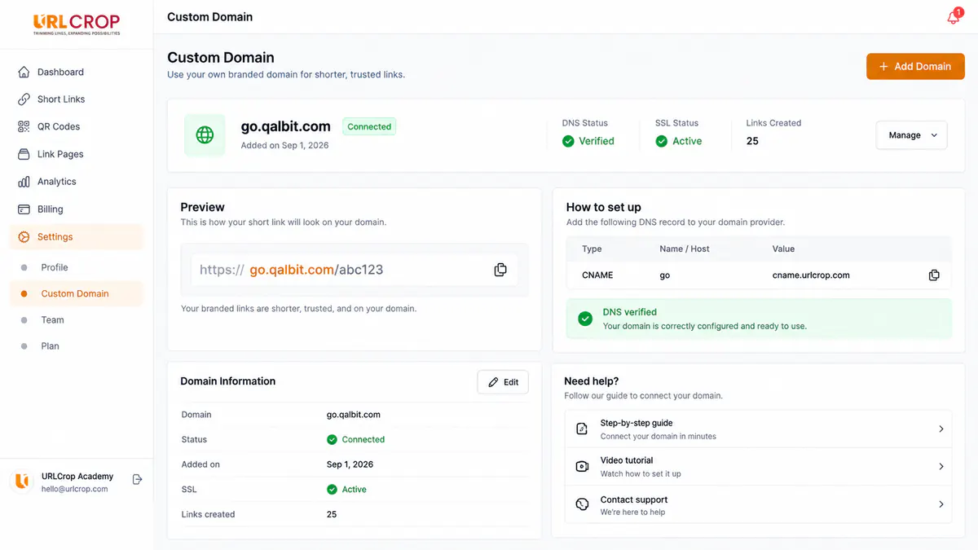Viewport: 978px width, 550px height.
Task: Click the Settings gear icon
Action: pyautogui.click(x=24, y=237)
